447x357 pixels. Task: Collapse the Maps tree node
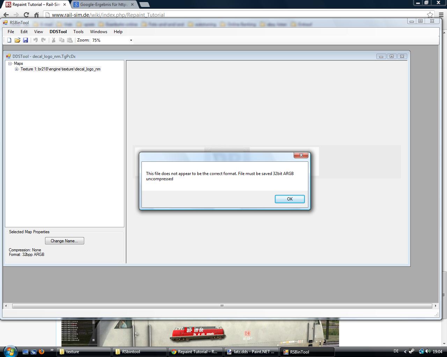pos(10,63)
